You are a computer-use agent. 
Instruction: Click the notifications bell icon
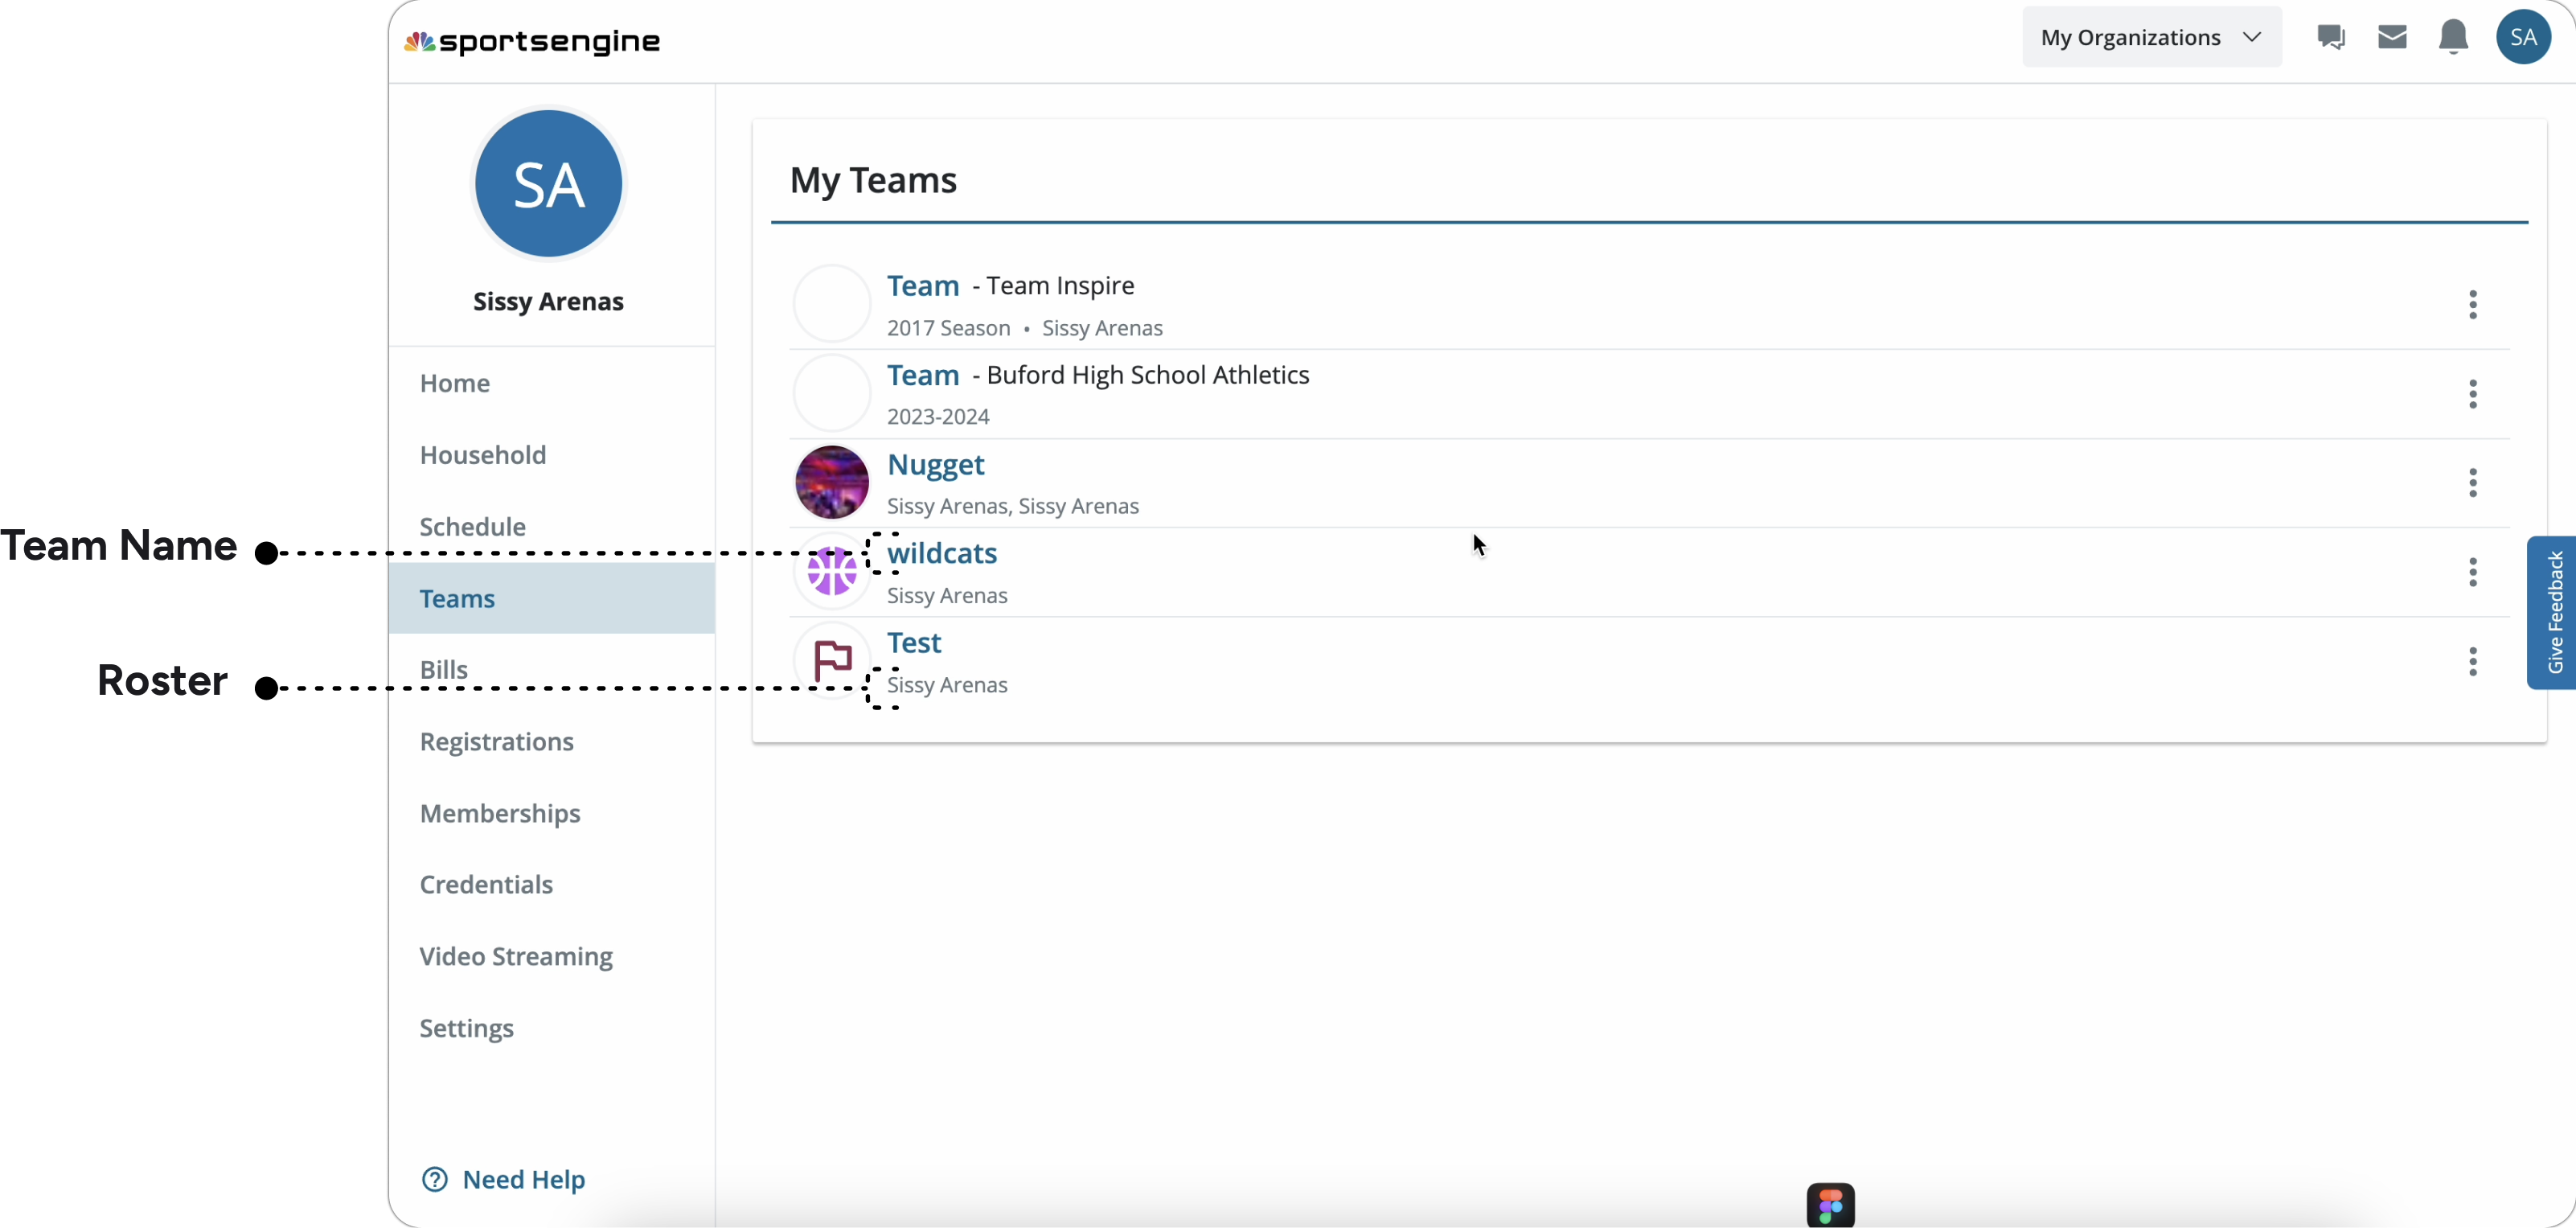coord(2452,37)
